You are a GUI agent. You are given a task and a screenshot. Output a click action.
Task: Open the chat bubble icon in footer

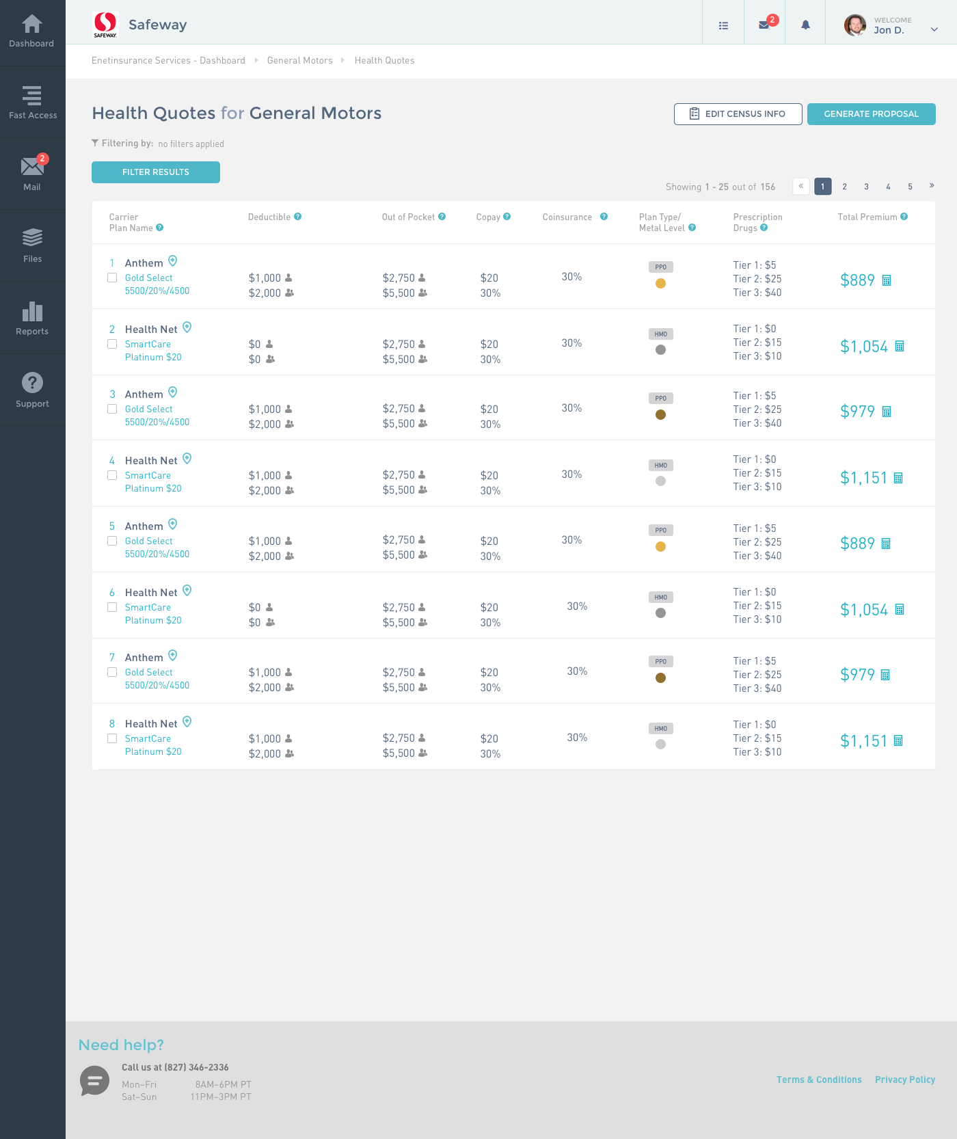pyautogui.click(x=94, y=1081)
